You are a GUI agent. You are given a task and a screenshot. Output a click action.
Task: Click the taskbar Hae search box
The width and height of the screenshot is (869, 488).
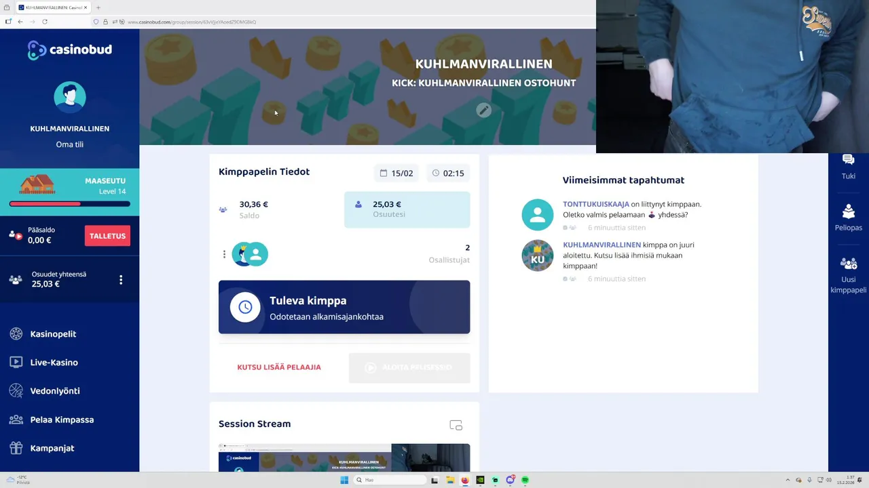(x=390, y=480)
